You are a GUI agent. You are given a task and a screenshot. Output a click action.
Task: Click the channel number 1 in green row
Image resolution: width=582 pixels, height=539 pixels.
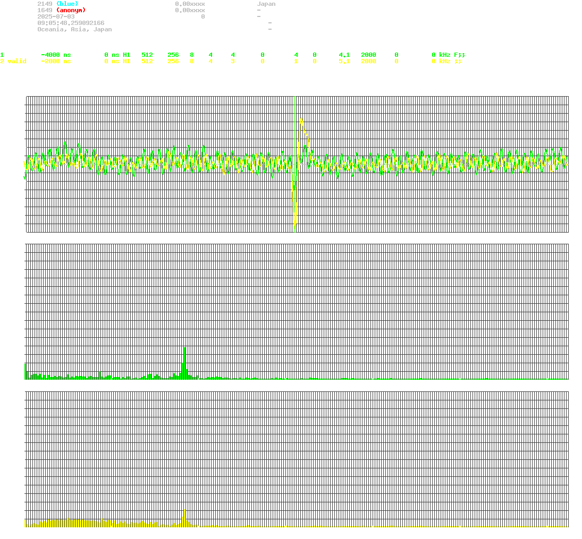(2, 55)
